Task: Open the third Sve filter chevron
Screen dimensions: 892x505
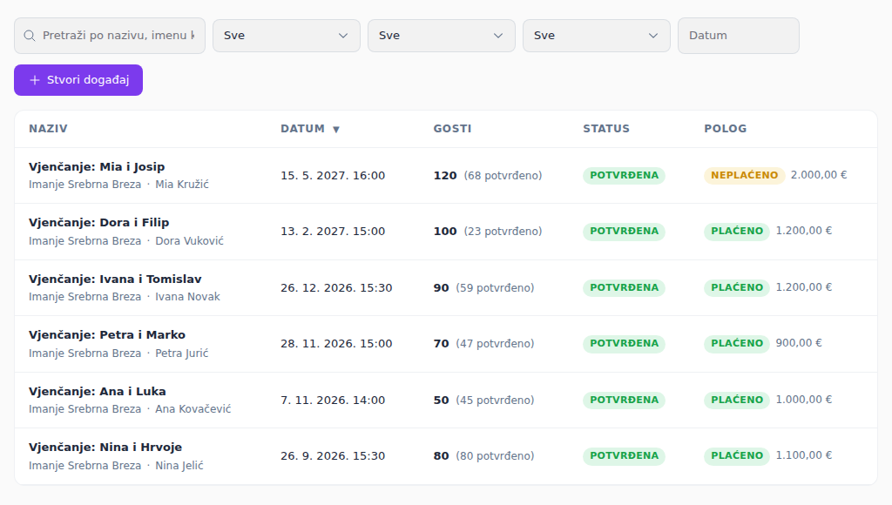Action: point(653,36)
